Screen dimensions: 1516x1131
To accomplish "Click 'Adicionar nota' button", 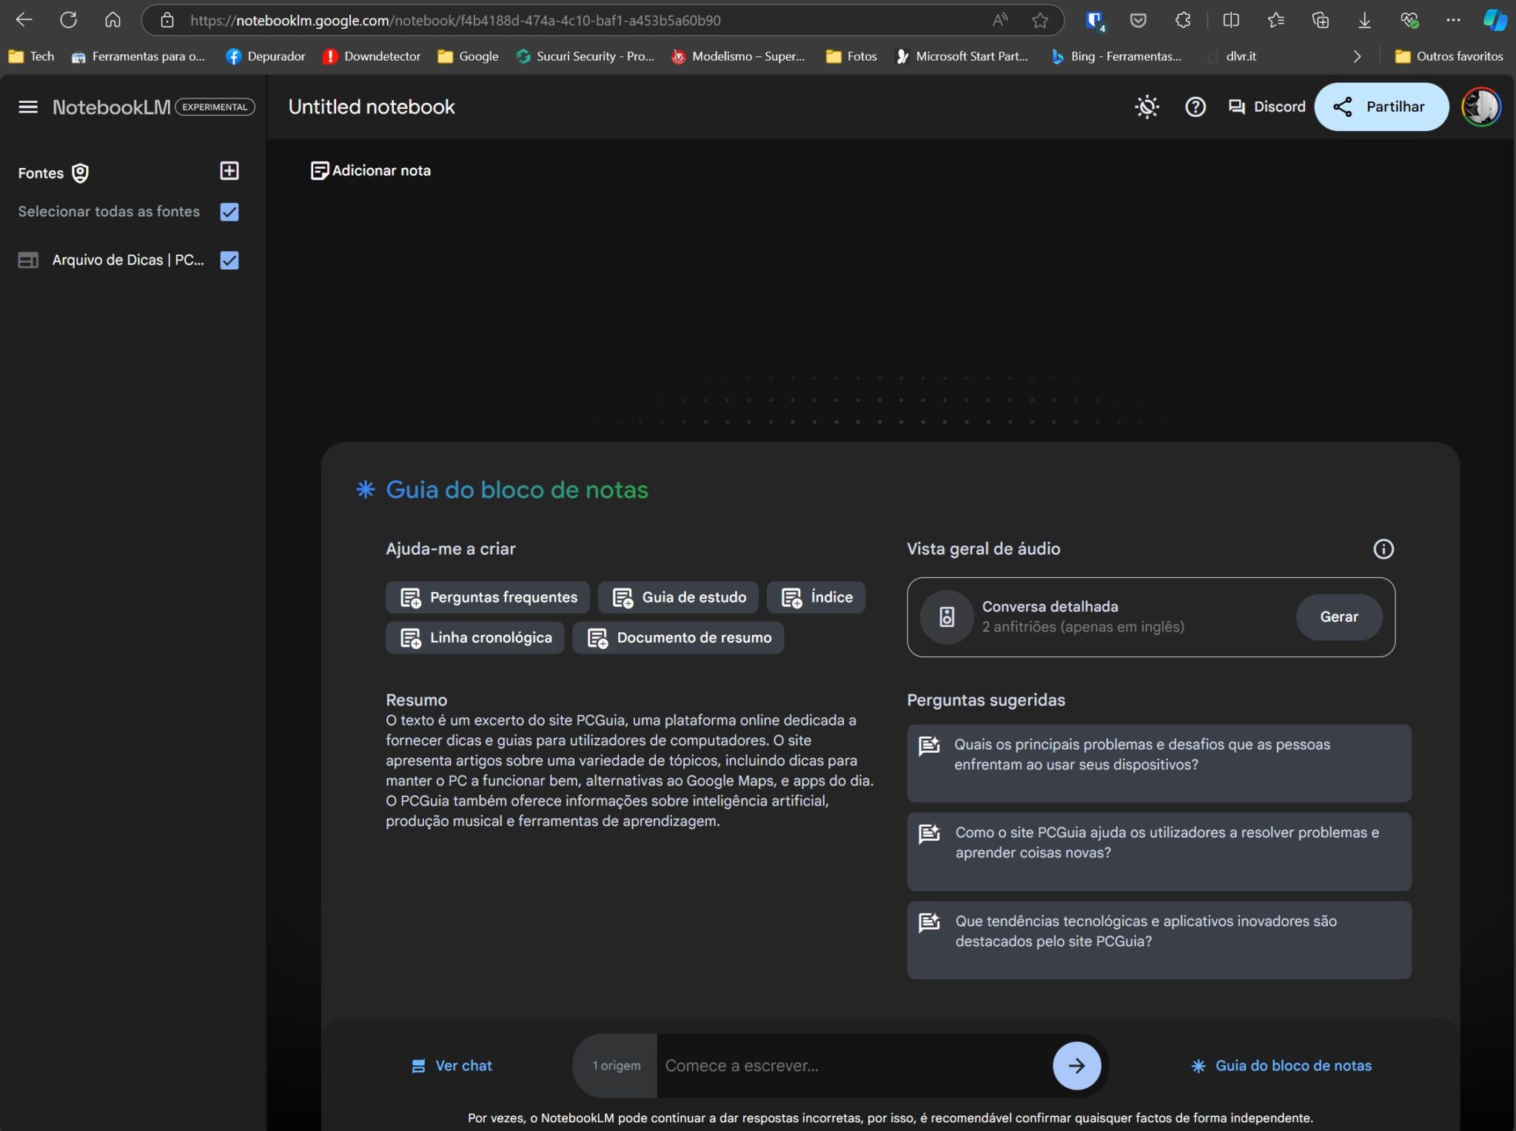I will point(370,171).
